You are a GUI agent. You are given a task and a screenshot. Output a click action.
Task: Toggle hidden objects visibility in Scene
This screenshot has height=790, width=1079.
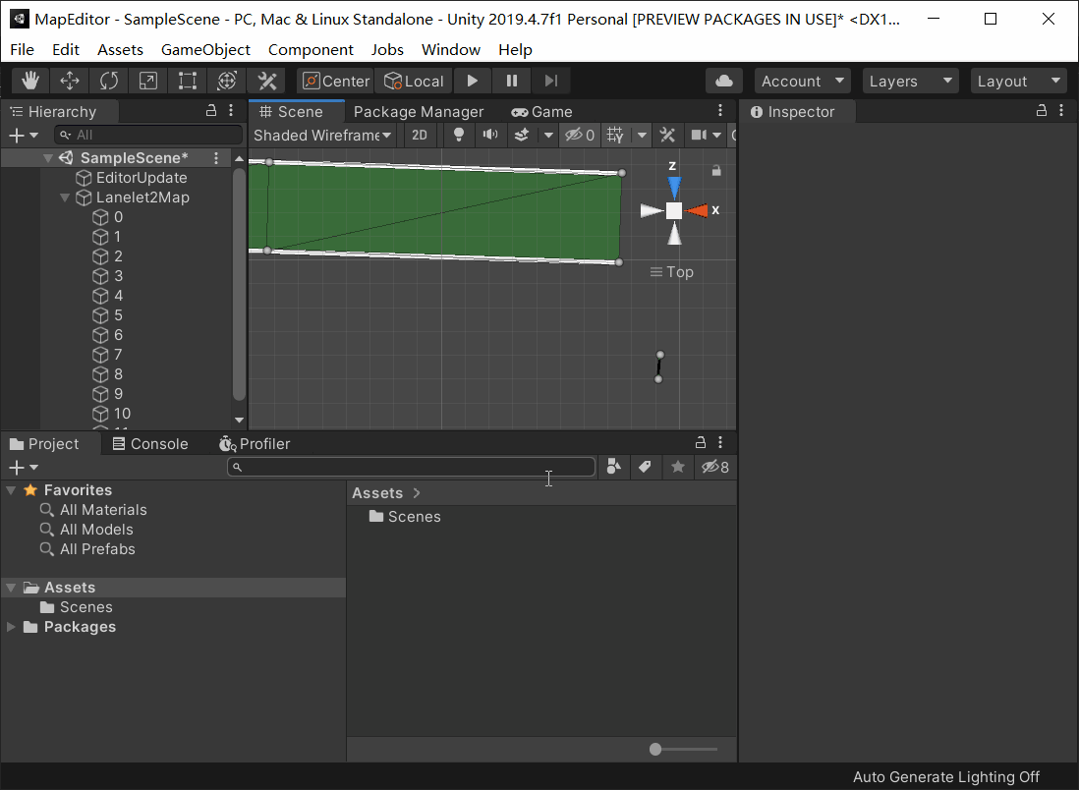point(580,135)
